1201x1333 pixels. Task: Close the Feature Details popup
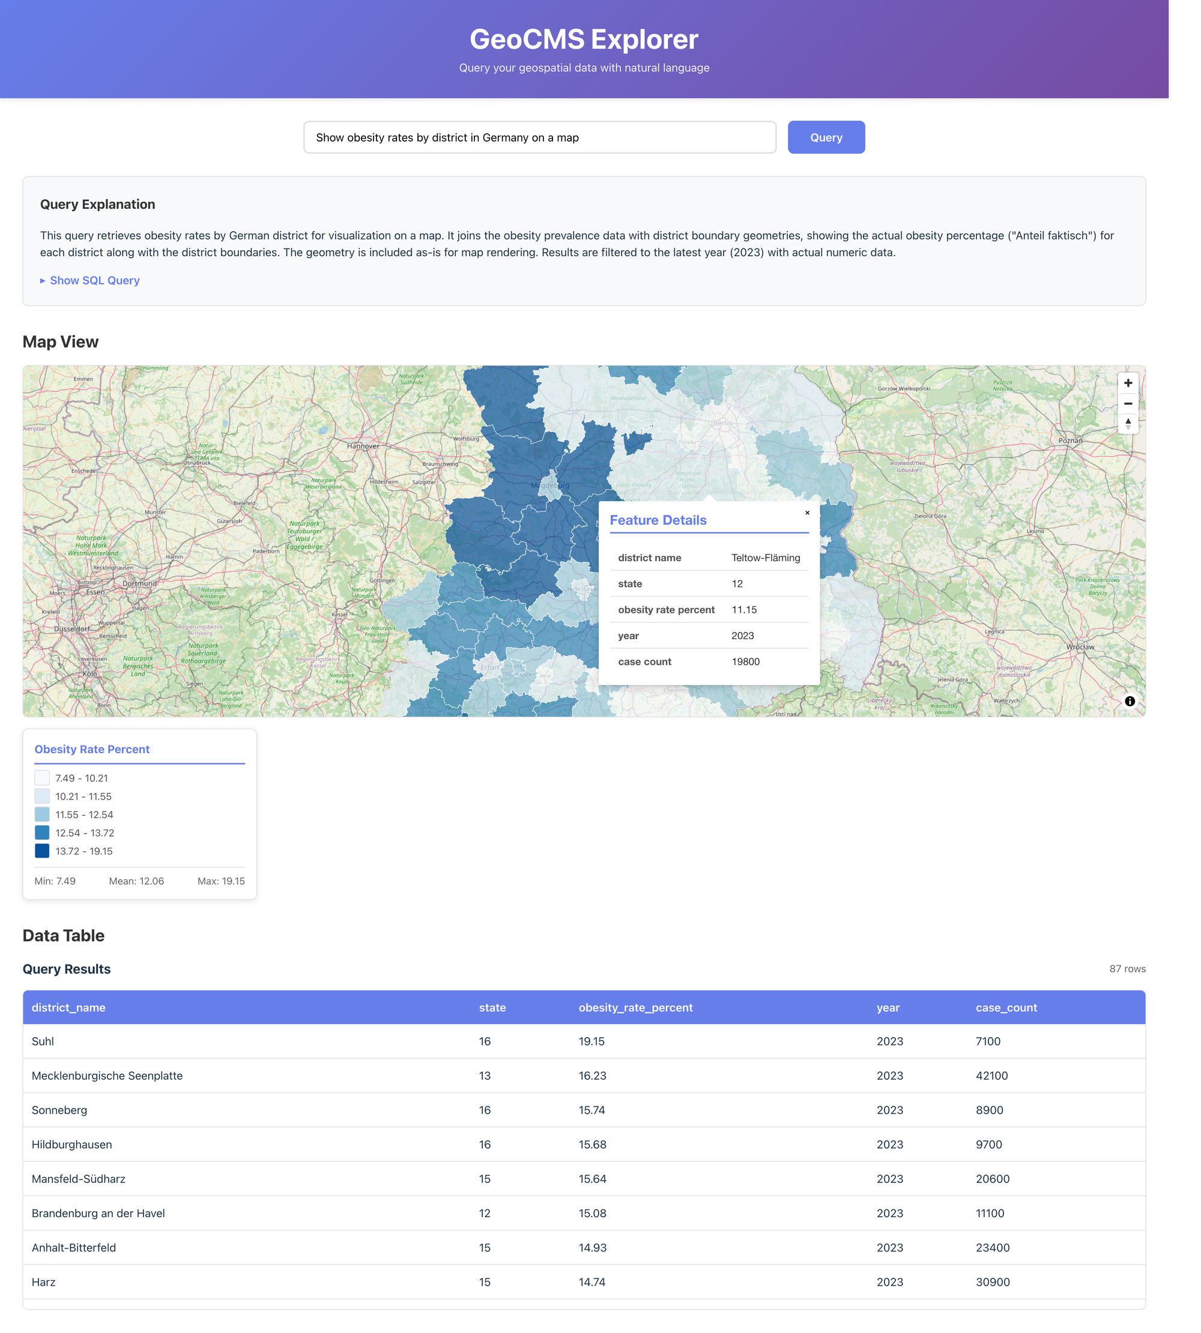click(806, 513)
